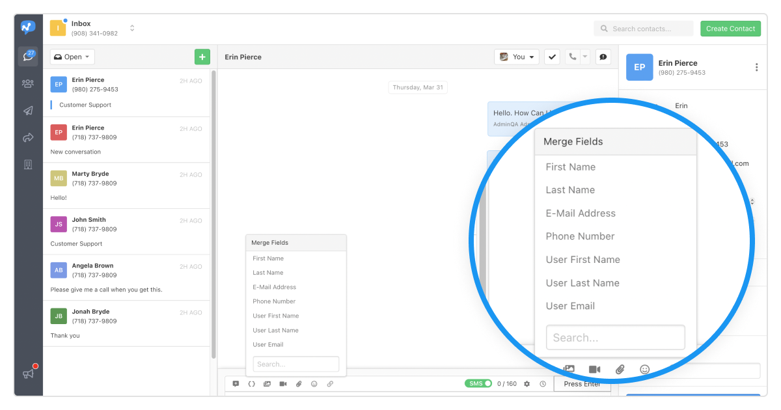The width and height of the screenshot is (781, 410).
Task: Open Marty Bryde conversation saying Hello!
Action: tap(127, 185)
